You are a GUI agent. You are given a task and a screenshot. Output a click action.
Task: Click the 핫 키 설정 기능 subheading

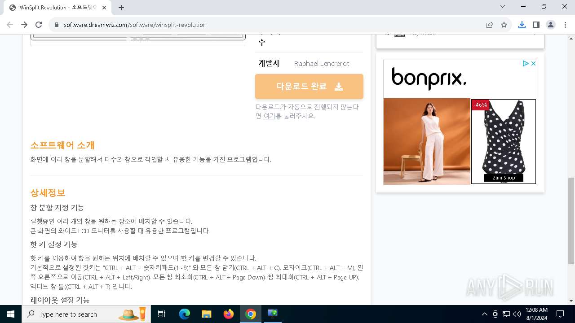click(54, 244)
